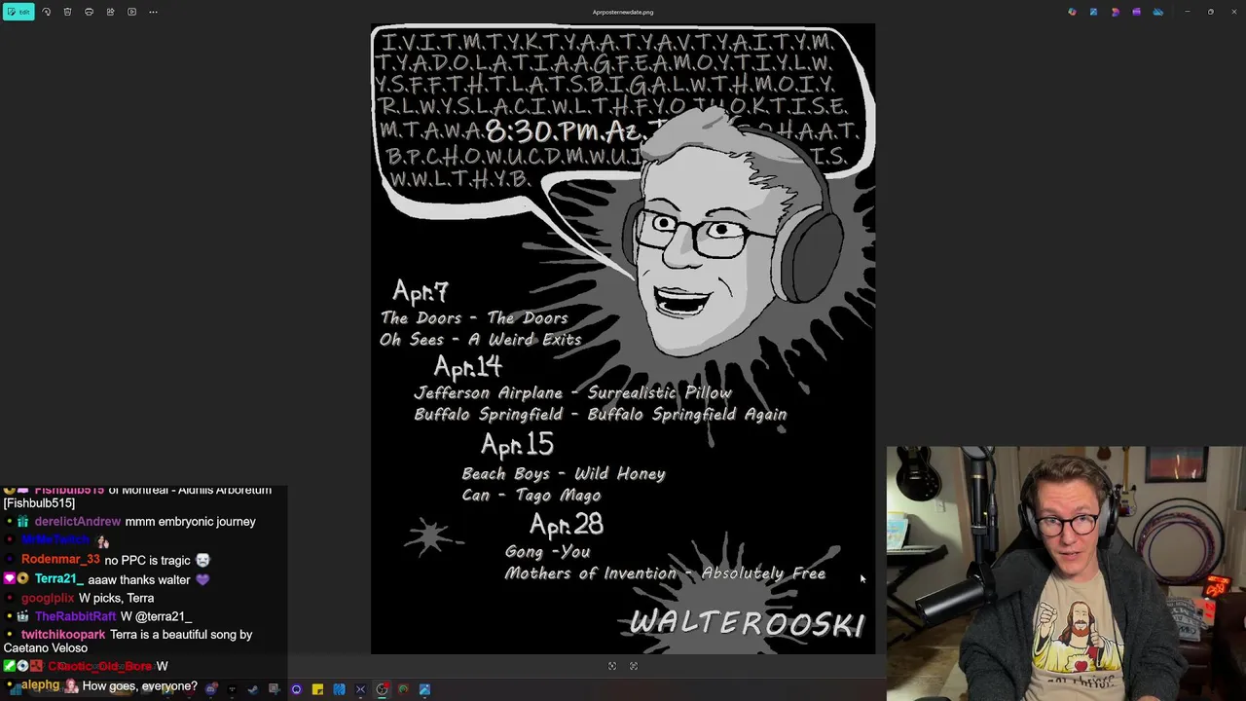Image resolution: width=1246 pixels, height=701 pixels.
Task: Click 'Buffalo Springfield - Buffalo Springfield Again' line
Action: coord(601,415)
